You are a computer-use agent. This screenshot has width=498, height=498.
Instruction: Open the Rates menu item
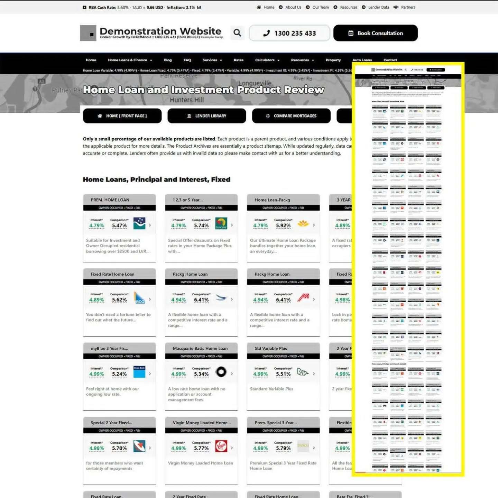(x=238, y=60)
